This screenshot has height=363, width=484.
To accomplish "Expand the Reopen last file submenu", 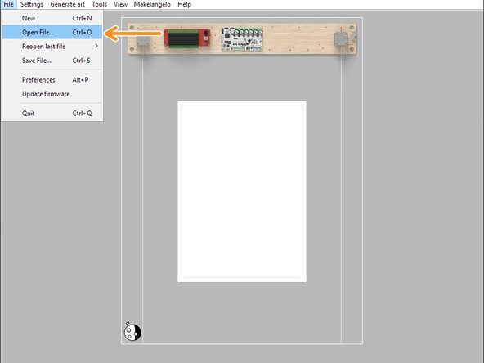I will (x=52, y=47).
